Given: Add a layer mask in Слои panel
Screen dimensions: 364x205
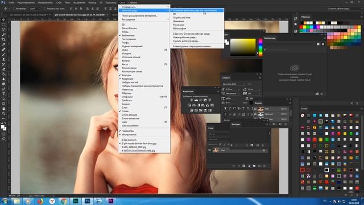Looking at the screenshot, I should point(244,166).
